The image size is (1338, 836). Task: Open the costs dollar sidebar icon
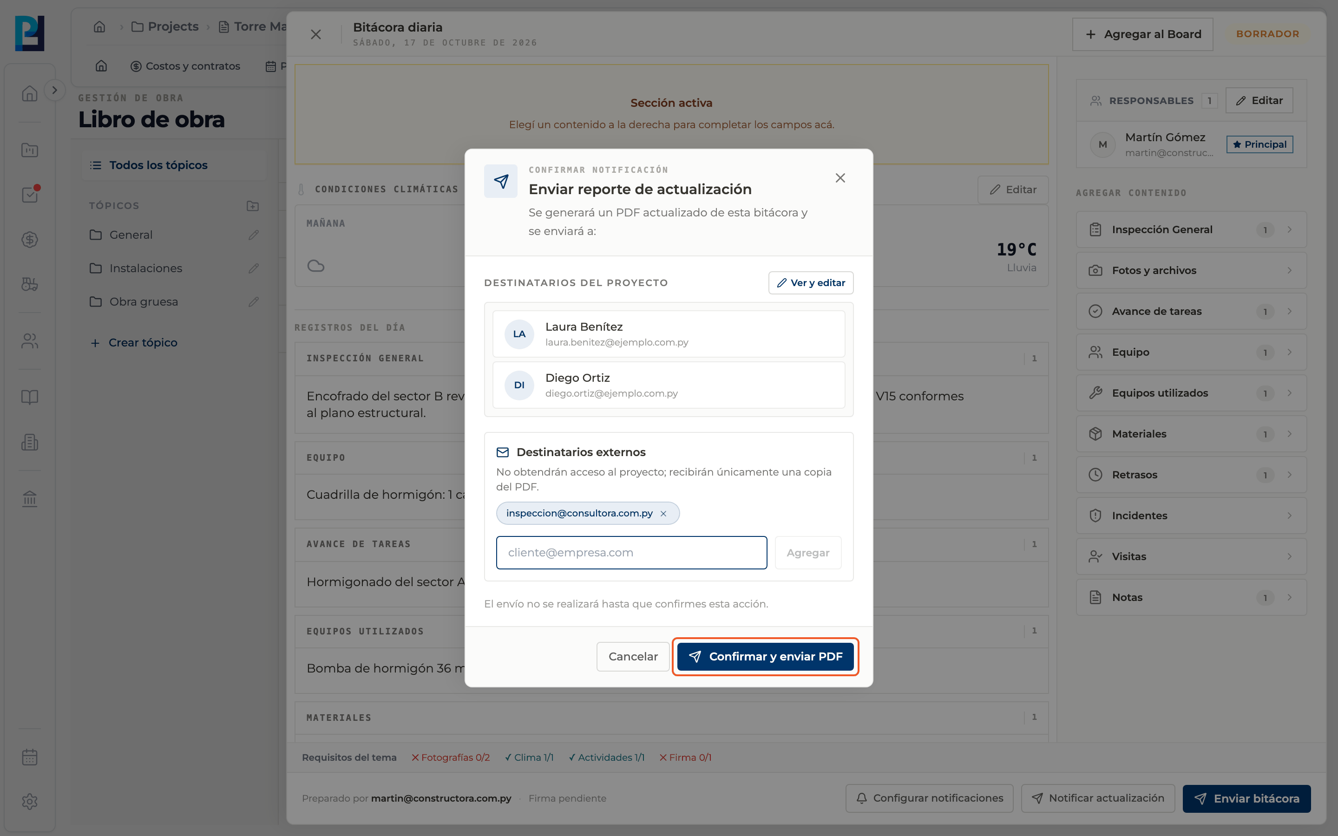[30, 239]
